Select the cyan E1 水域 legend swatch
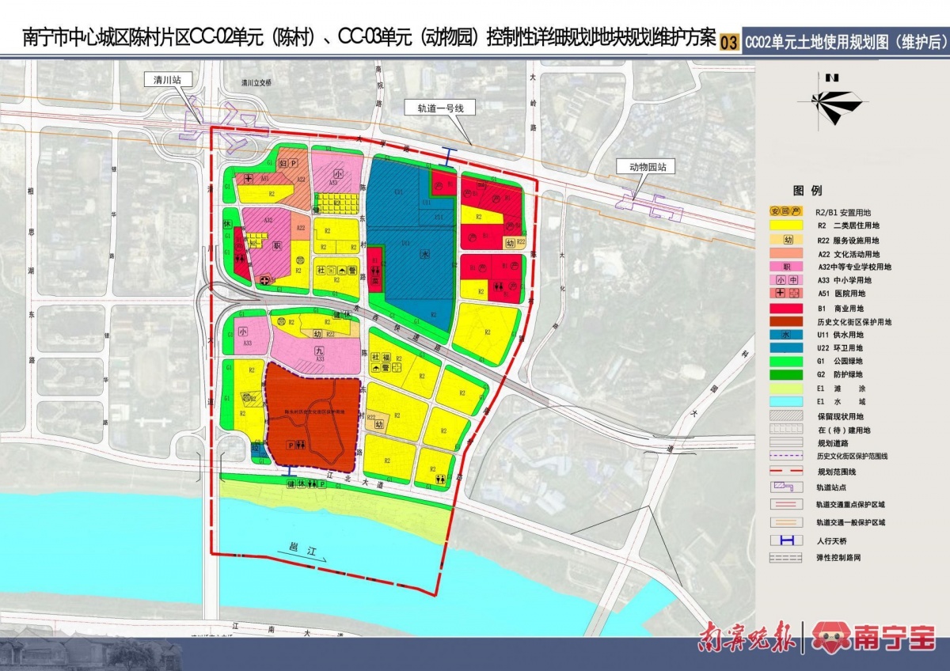The image size is (950, 671). click(787, 402)
